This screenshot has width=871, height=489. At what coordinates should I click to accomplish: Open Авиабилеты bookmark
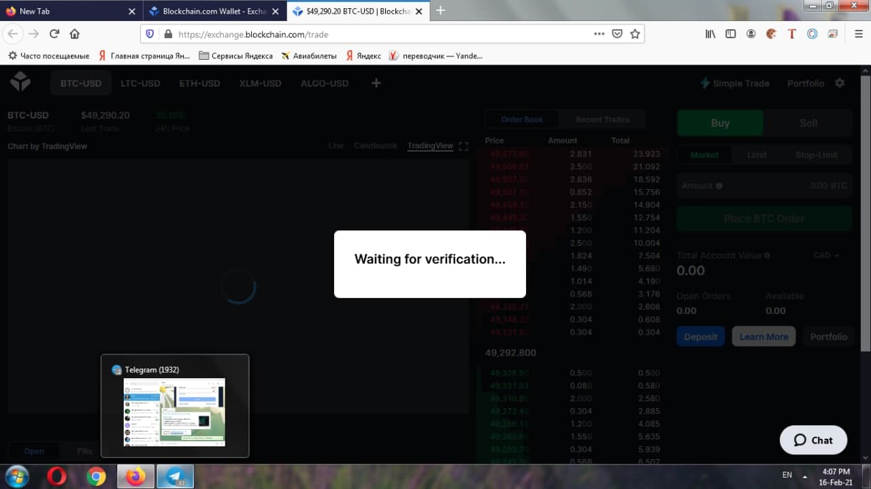click(308, 56)
